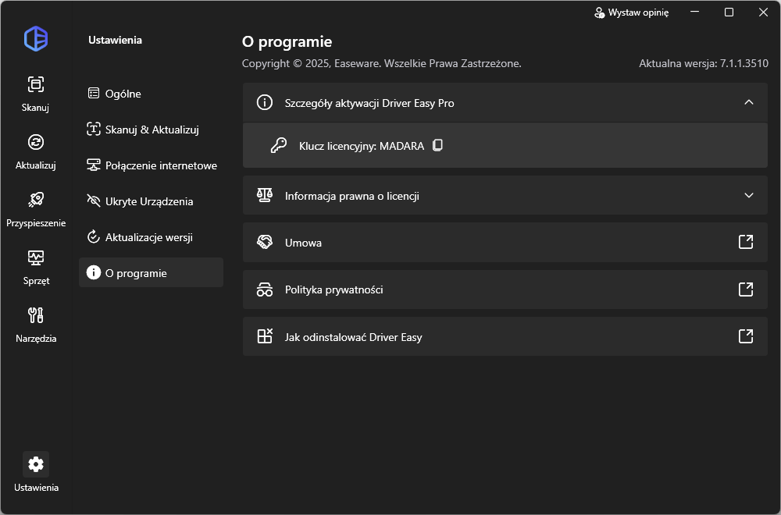Click Jak odinstalować Driver Easy label
This screenshot has height=515, width=781.
point(353,337)
